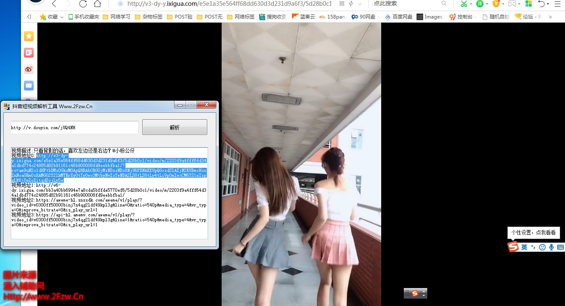
Task: Open the Sogou emoji smiley panel
Action: 542,247
